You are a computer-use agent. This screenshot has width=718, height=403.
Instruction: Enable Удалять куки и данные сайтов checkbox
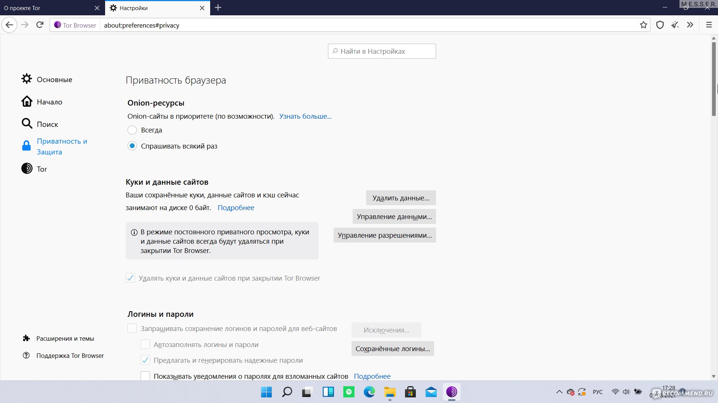tap(131, 278)
